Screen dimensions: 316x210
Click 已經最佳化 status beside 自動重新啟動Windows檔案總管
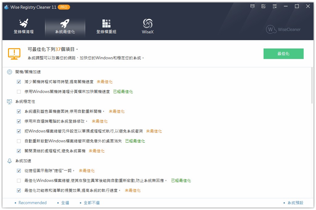(x=135, y=141)
